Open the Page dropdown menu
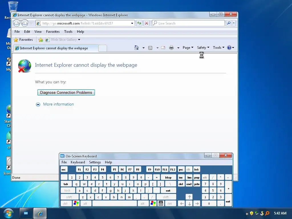Viewport: 292px width, 219px height. [x=188, y=48]
